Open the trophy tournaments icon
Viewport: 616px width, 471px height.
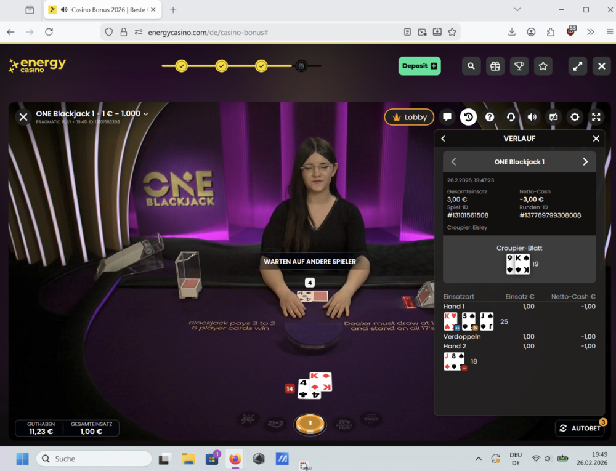[519, 66]
